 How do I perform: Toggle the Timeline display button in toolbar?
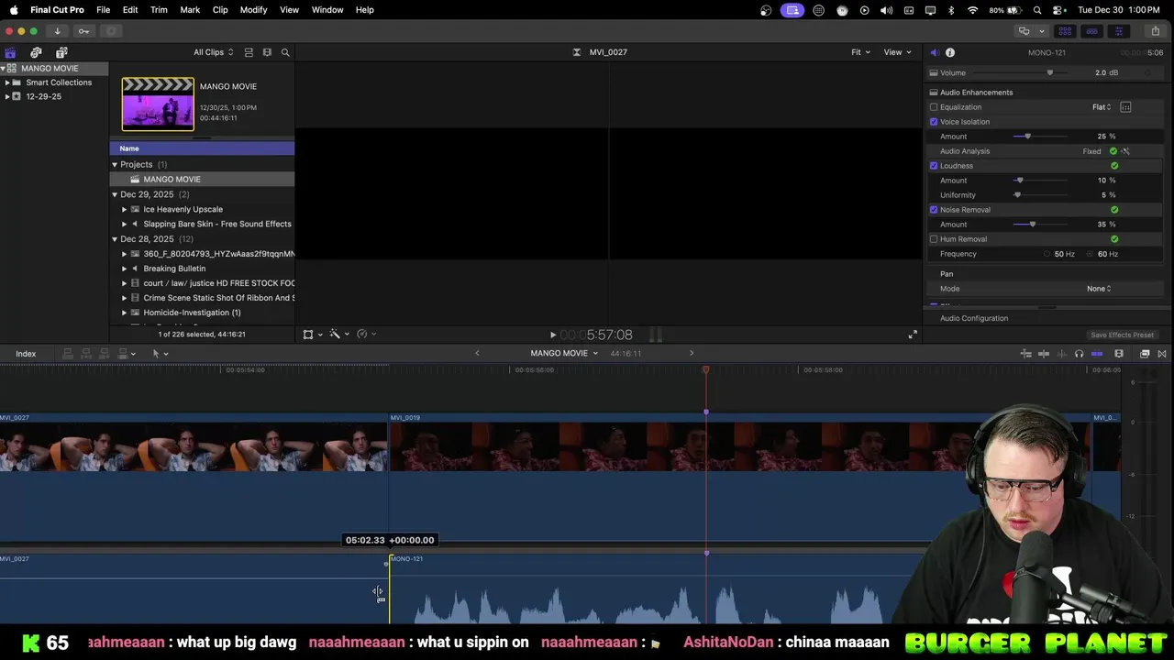pyautogui.click(x=1091, y=31)
